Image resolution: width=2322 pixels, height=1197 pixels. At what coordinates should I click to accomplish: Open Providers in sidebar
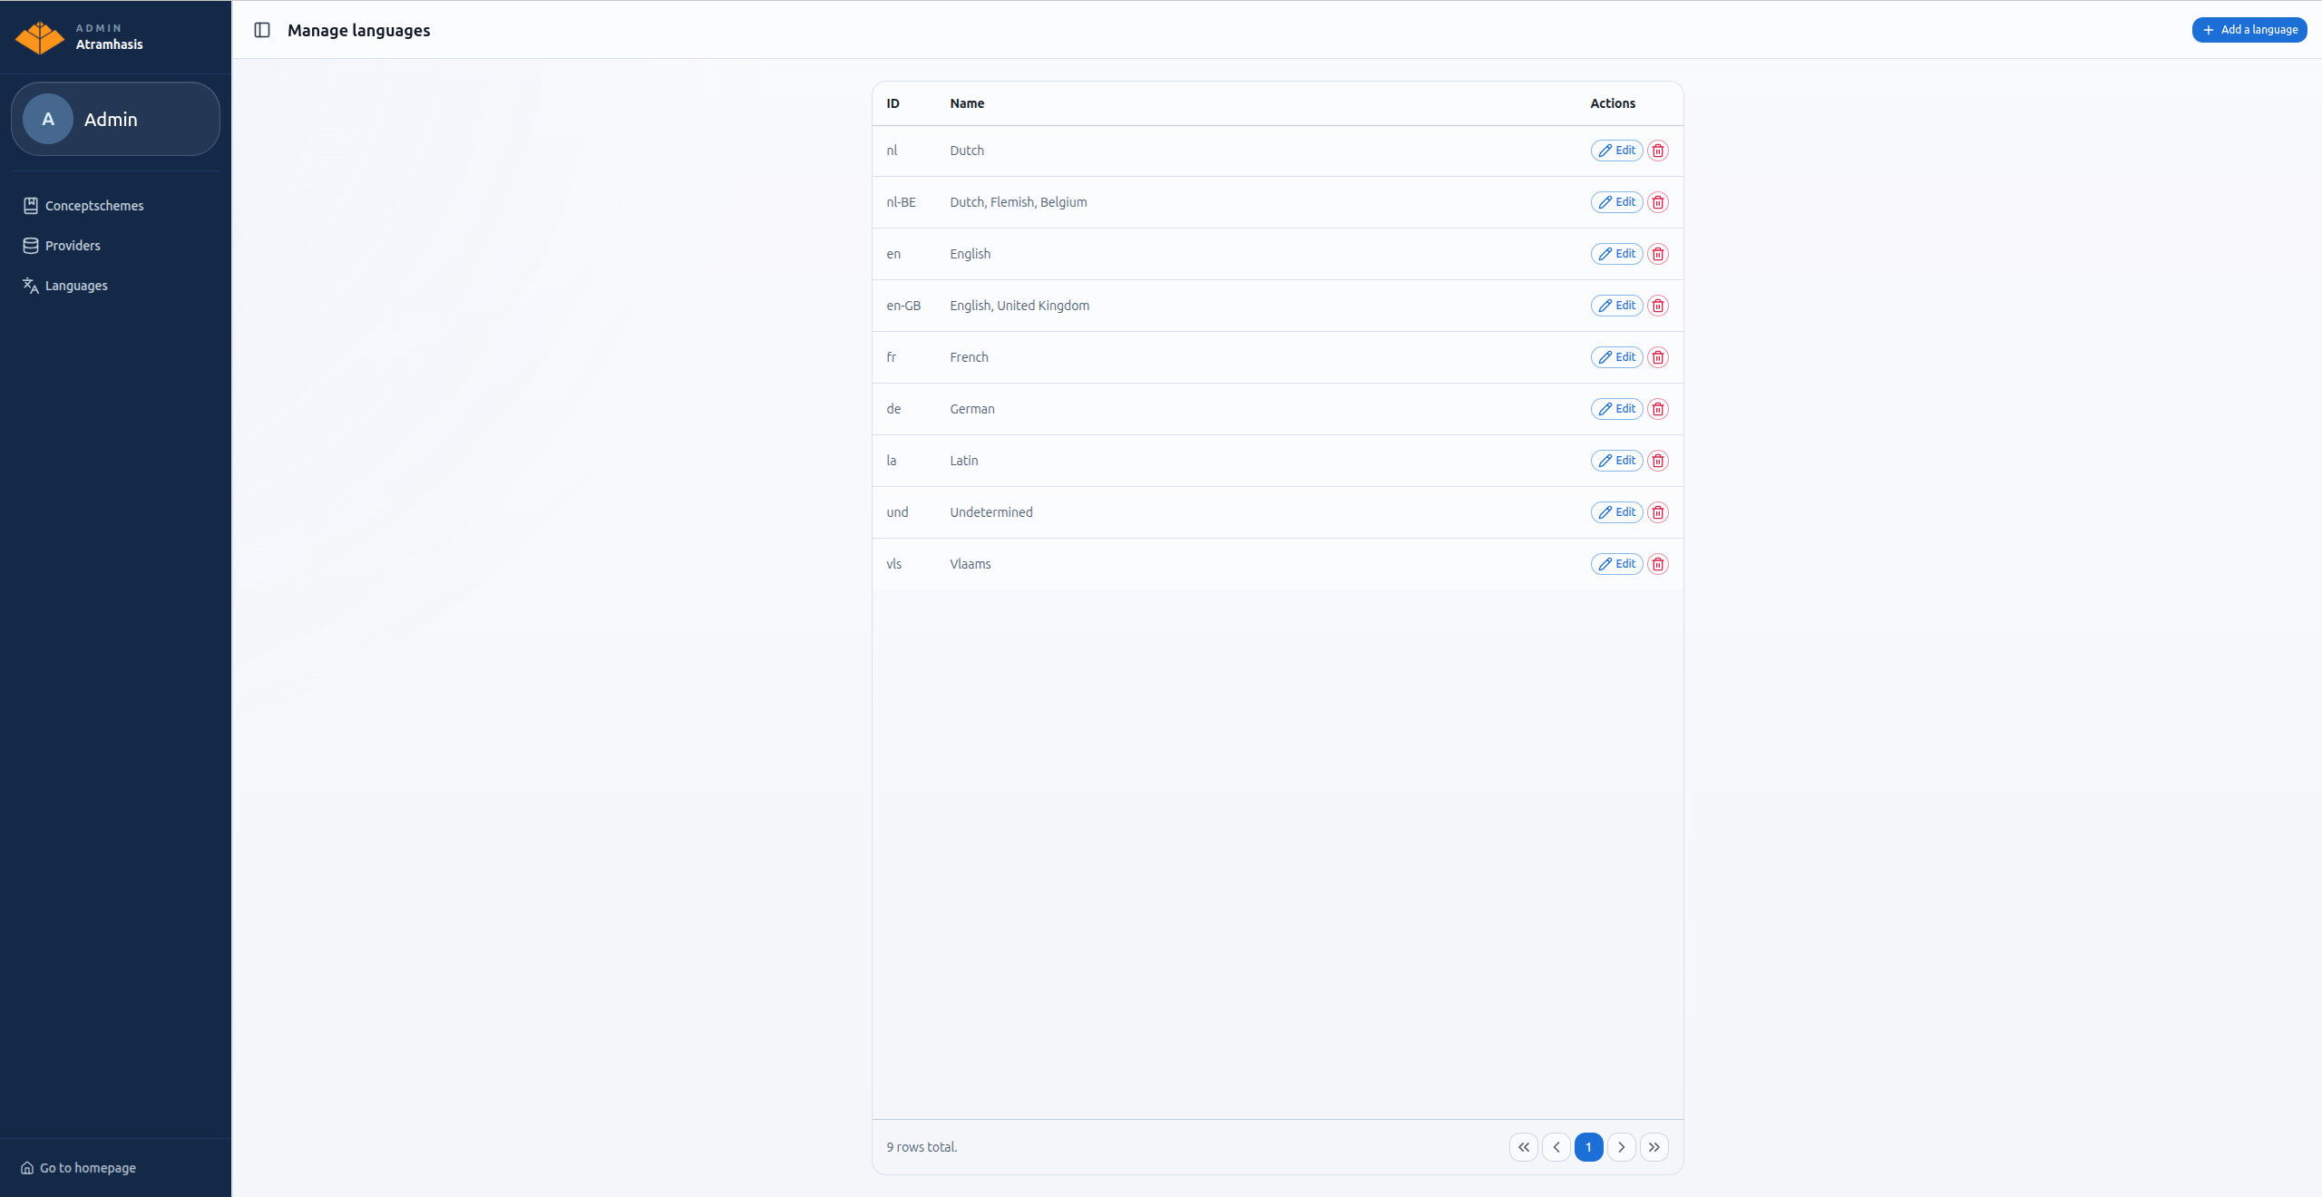pos(62,246)
